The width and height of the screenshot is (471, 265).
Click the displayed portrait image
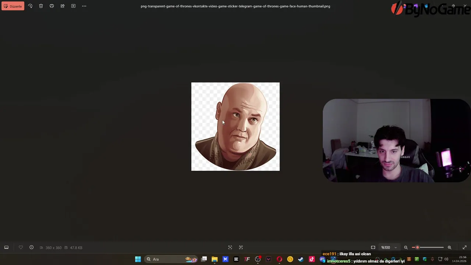point(235,127)
